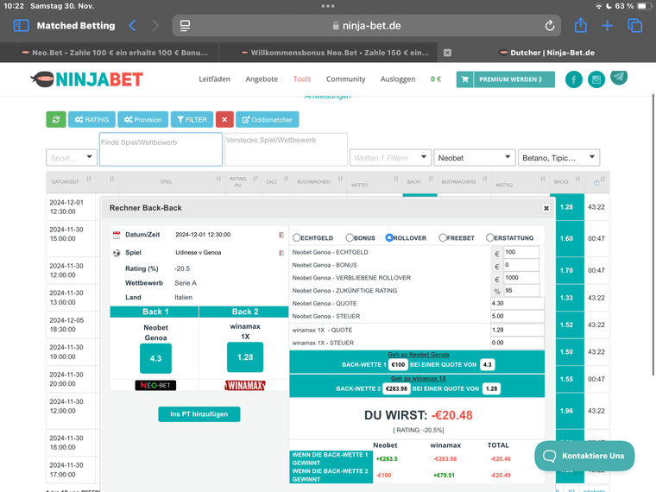This screenshot has width=656, height=492.
Task: Click the Provision button
Action: pos(142,120)
